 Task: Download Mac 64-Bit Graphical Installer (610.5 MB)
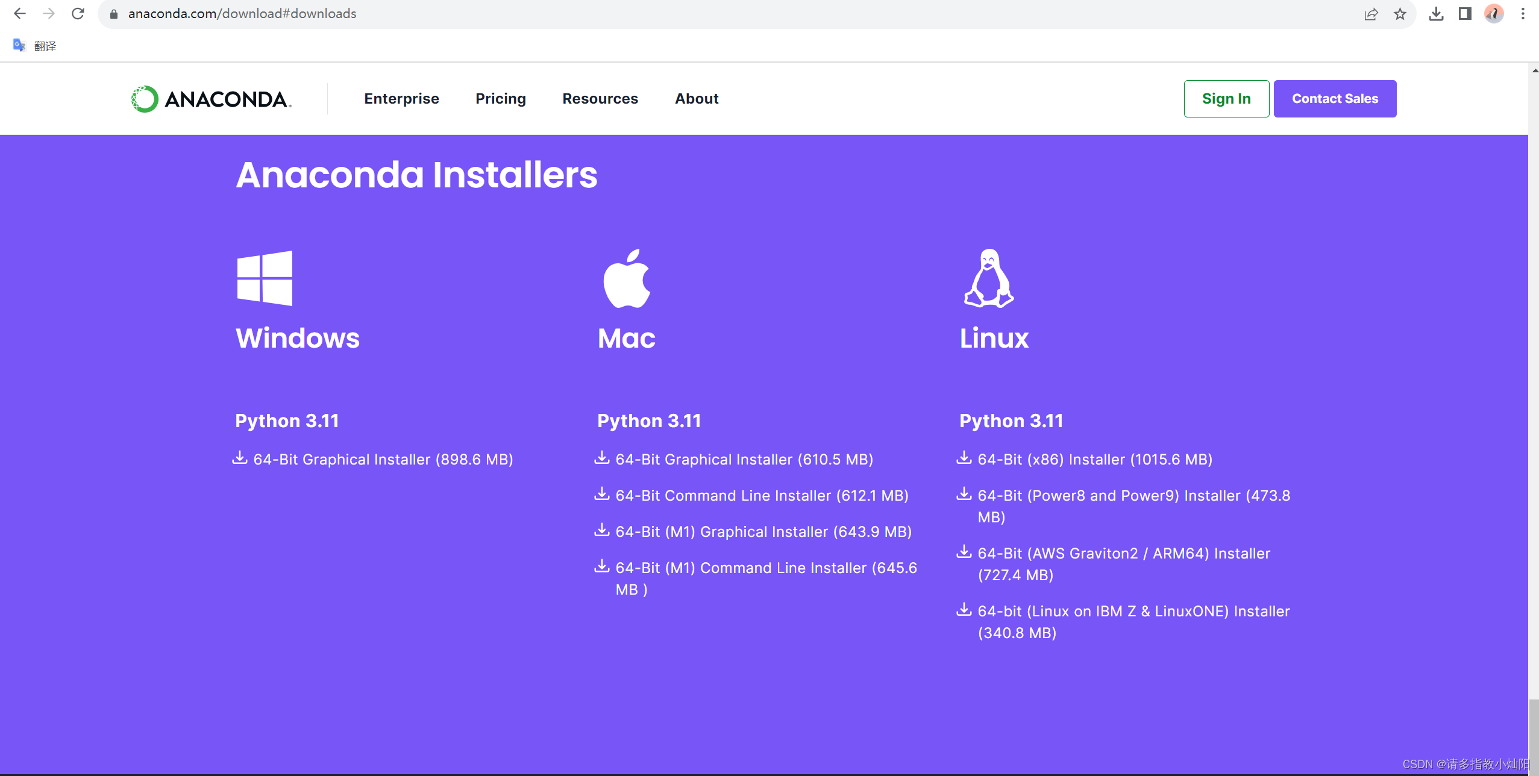[x=744, y=460]
